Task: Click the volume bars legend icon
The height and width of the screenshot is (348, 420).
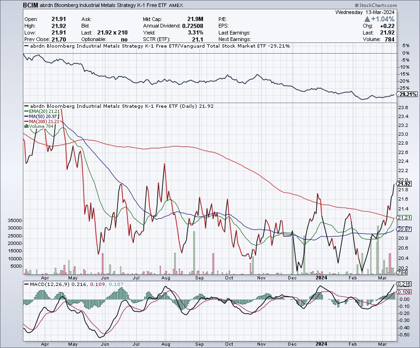Action: [x=26, y=126]
